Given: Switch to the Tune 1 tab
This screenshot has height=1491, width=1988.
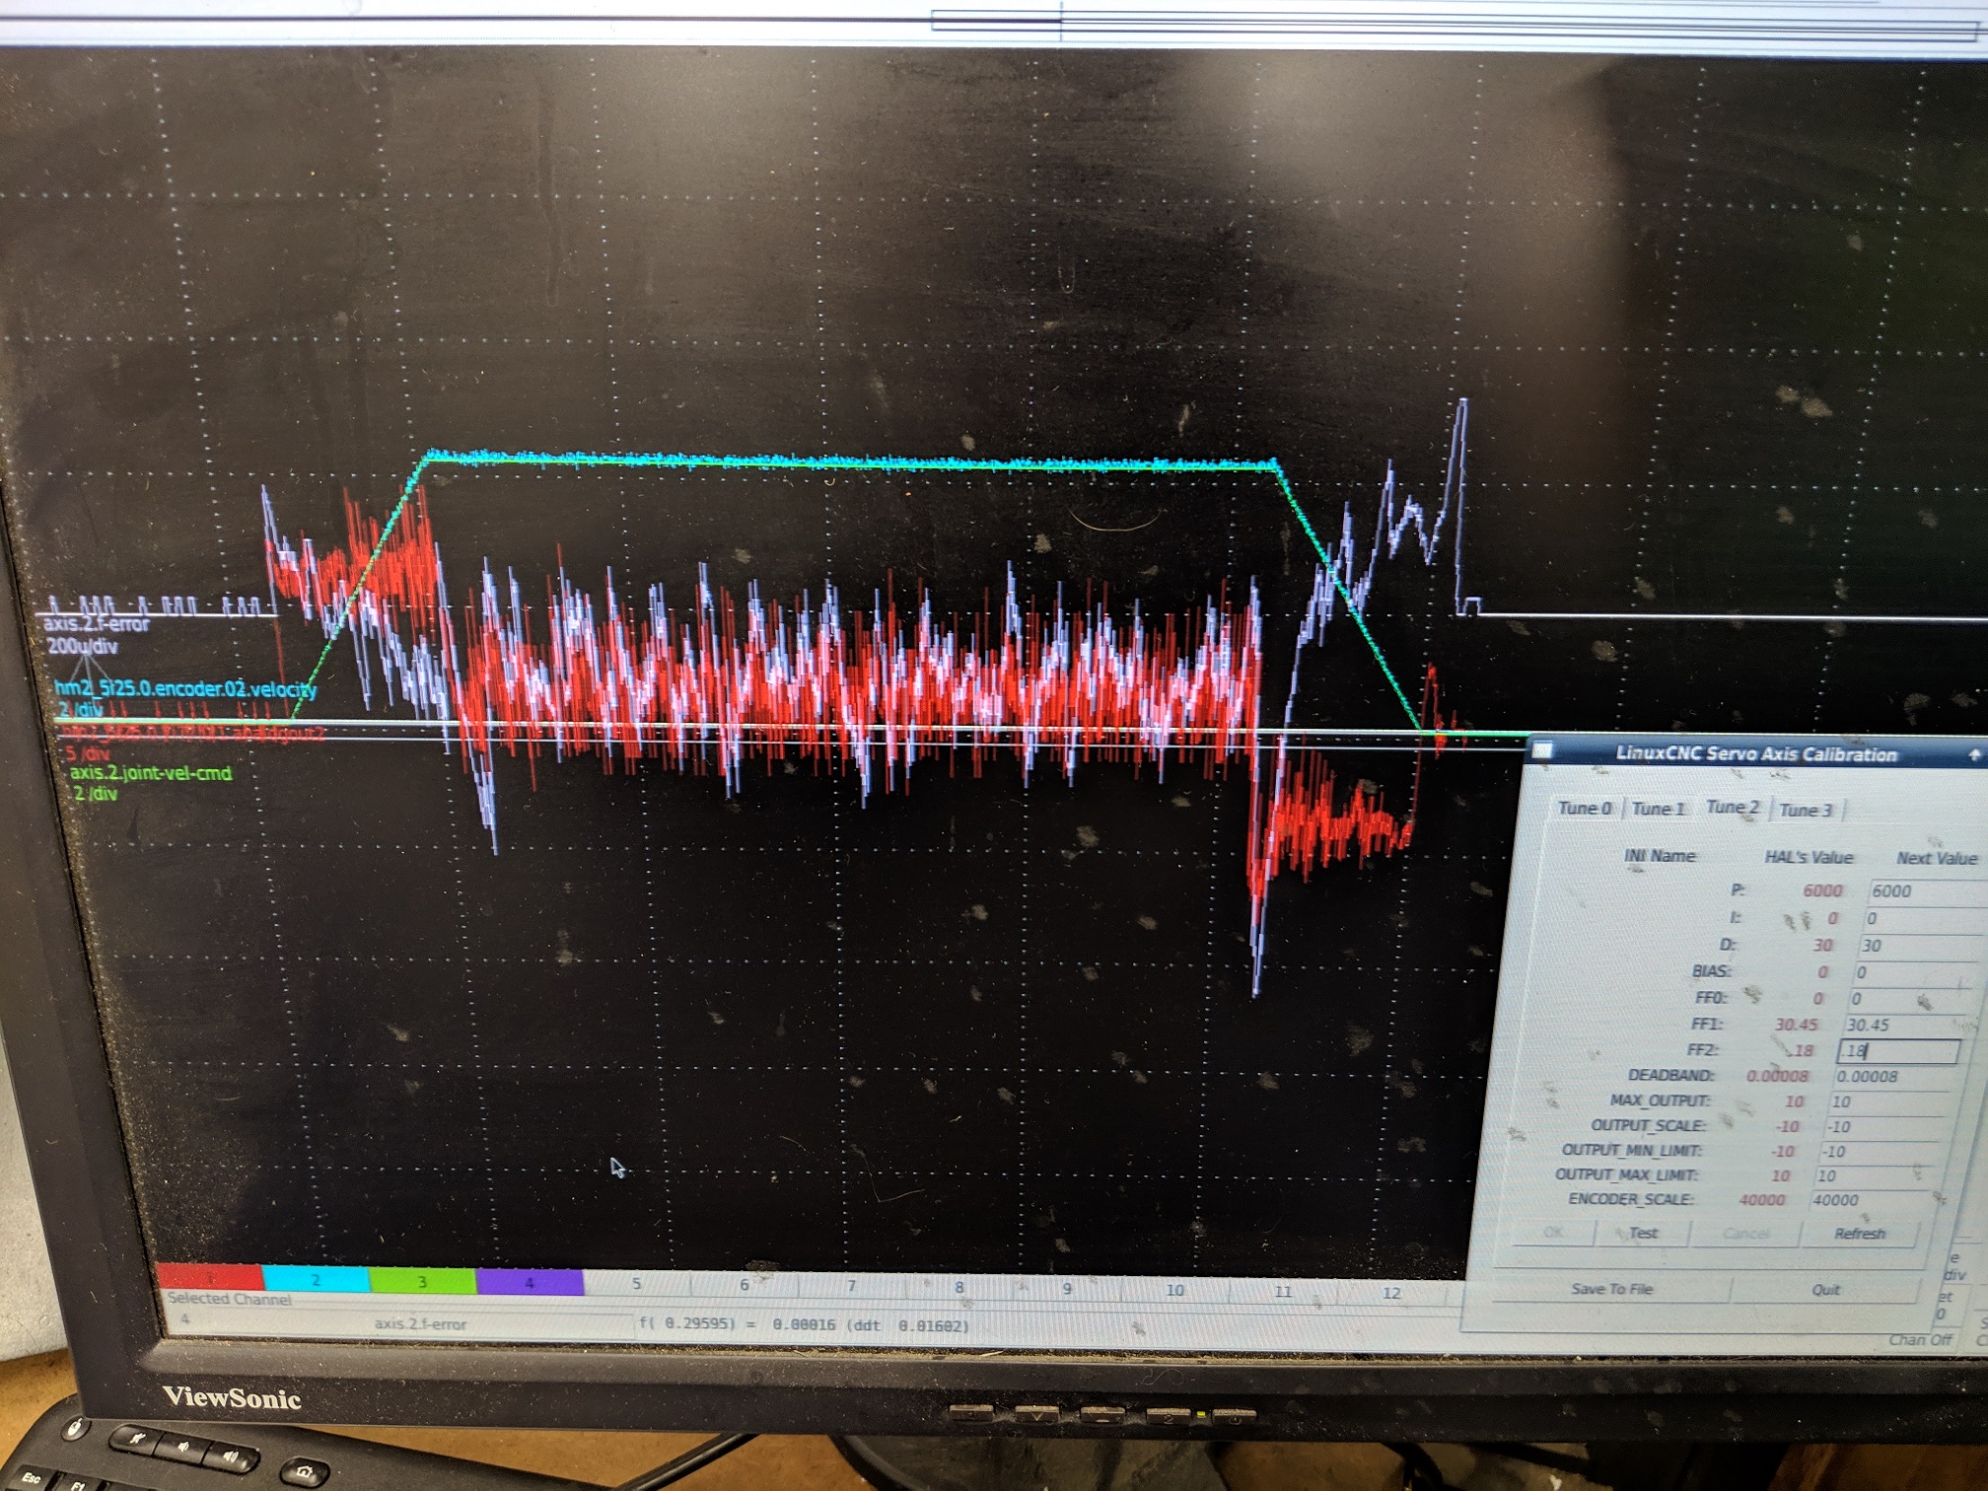Looking at the screenshot, I should coord(1658,809).
